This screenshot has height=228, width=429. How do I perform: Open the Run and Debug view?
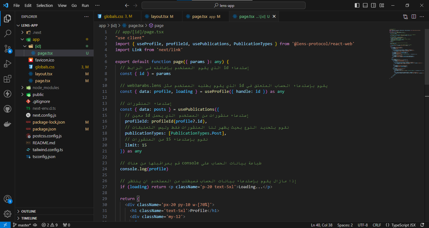8,64
